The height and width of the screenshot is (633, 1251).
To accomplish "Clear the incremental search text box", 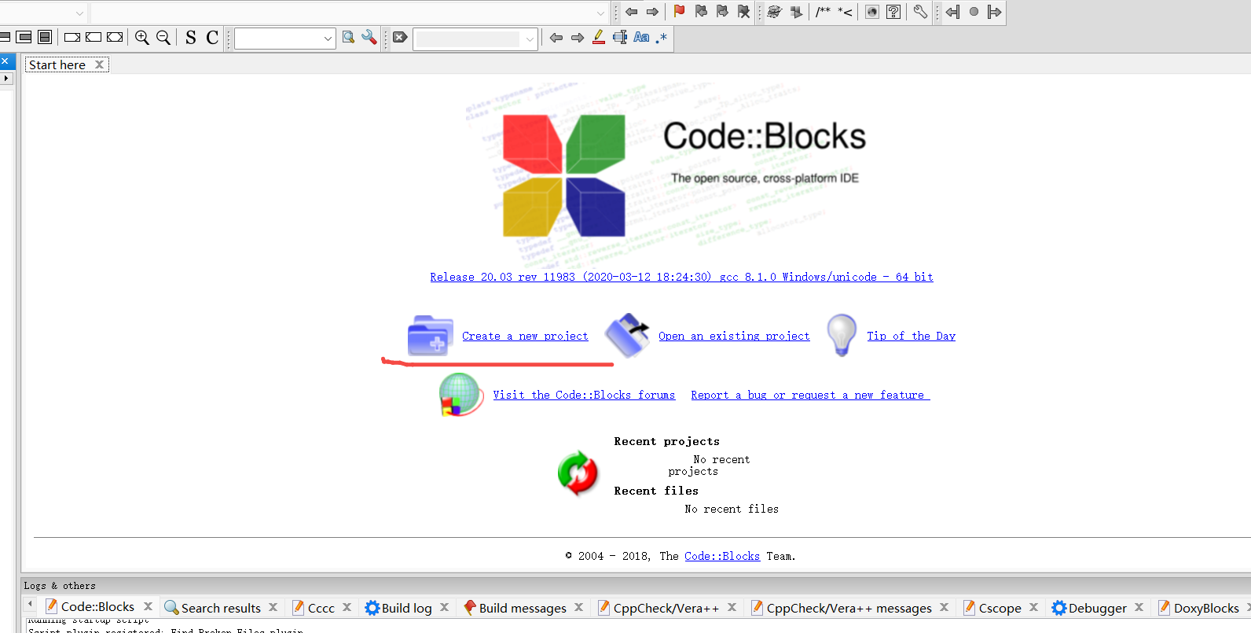I will [x=400, y=38].
